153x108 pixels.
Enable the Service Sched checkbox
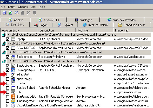pyautogui.click(x=8, y=88)
